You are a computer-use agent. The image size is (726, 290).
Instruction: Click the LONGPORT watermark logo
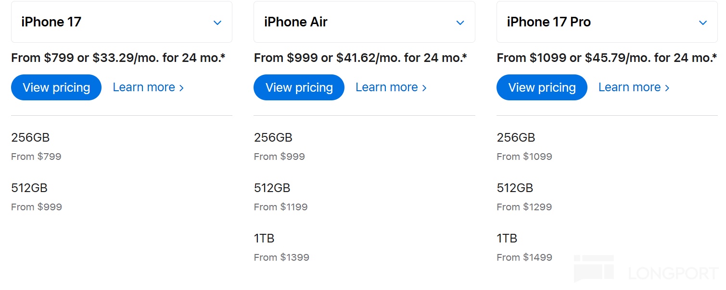pos(645,271)
